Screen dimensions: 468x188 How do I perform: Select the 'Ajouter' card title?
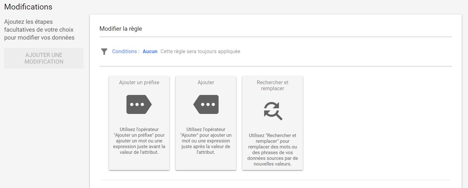pyautogui.click(x=206, y=82)
